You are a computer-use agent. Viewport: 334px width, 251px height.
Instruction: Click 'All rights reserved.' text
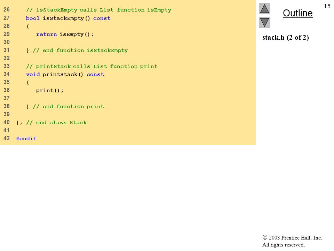click(x=283, y=245)
